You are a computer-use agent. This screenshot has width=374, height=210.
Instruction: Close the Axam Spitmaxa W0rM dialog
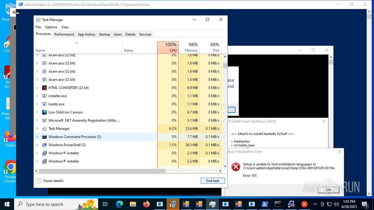point(323,121)
